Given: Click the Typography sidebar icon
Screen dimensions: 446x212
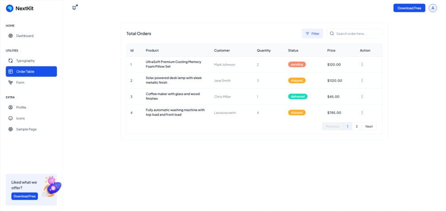Looking at the screenshot, I should pyautogui.click(x=11, y=61).
